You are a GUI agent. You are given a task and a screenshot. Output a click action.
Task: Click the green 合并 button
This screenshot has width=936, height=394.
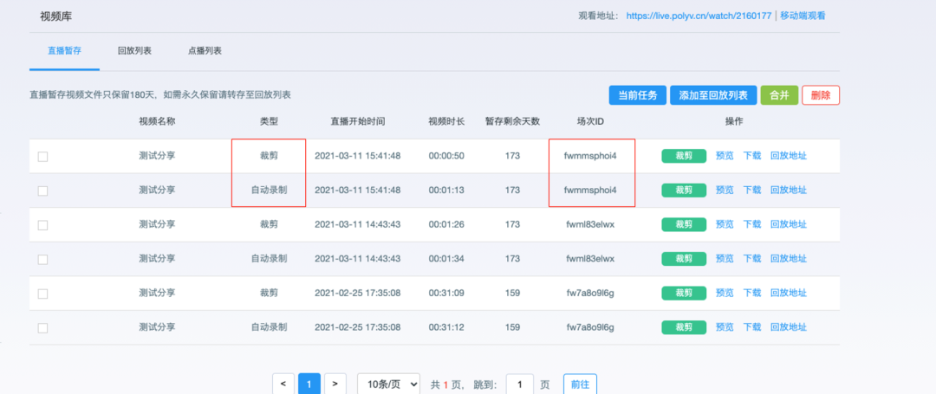[779, 95]
